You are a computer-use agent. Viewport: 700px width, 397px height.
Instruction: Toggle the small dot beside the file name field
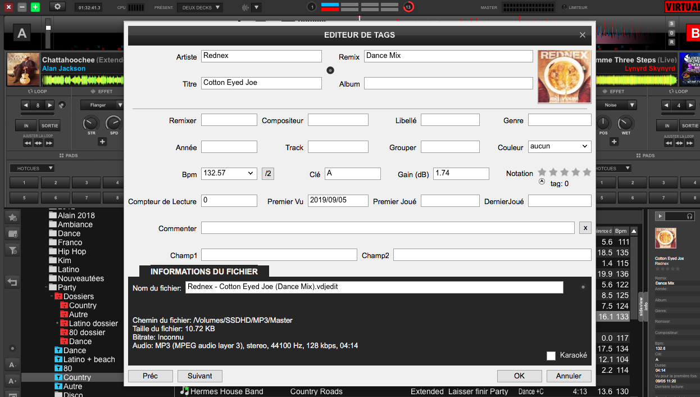(583, 287)
